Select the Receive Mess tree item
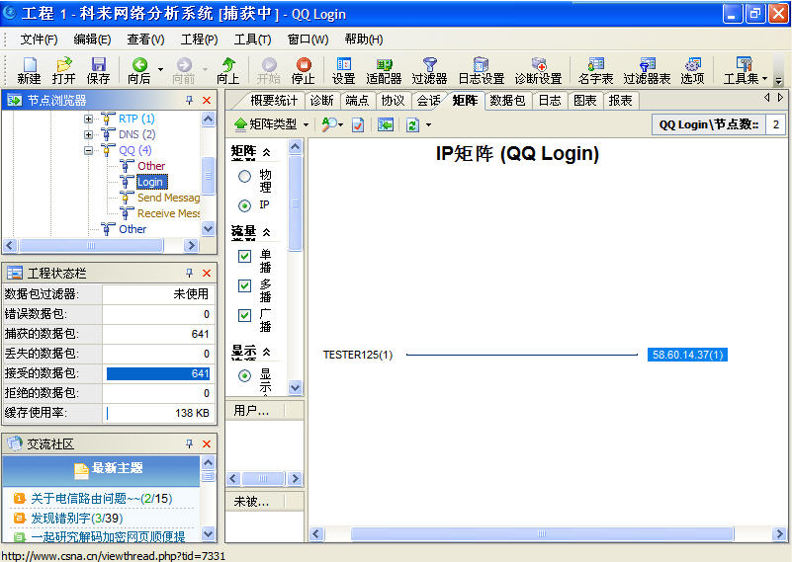 tap(169, 213)
